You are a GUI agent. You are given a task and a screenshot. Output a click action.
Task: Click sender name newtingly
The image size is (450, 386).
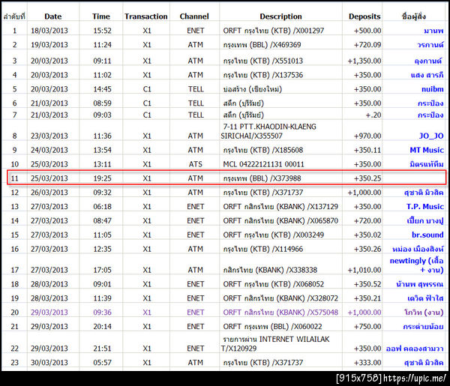point(416,265)
